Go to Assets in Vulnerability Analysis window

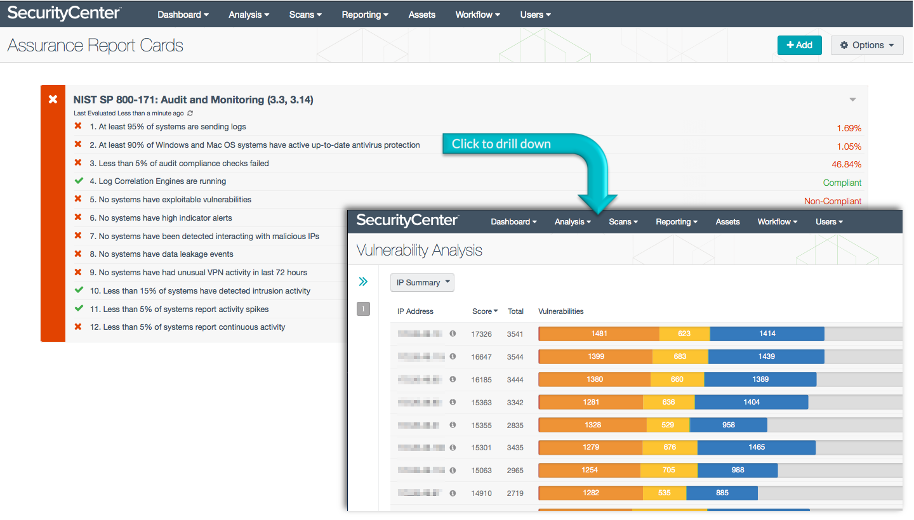point(728,222)
